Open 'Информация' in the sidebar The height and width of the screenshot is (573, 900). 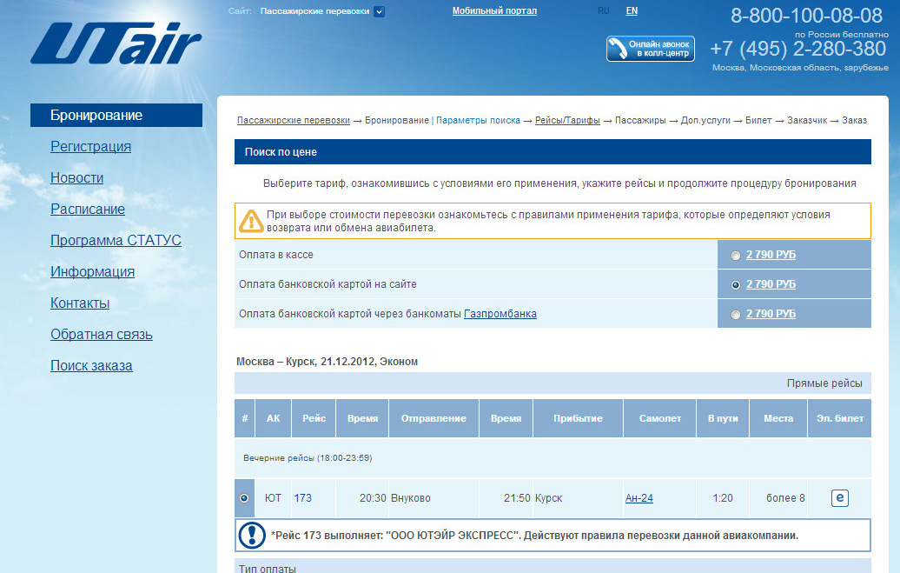coord(92,272)
